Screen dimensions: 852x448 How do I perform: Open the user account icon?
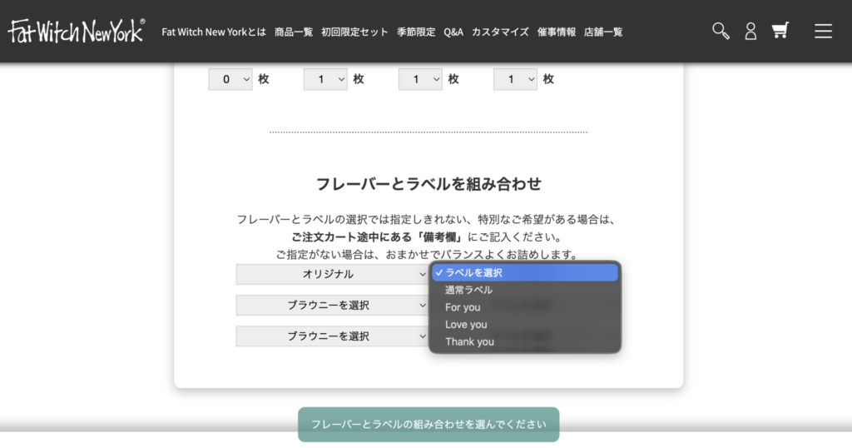[x=750, y=31]
